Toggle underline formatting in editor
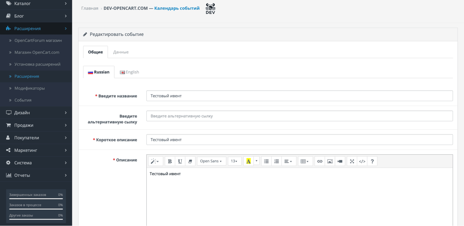464x226 pixels. (180, 161)
